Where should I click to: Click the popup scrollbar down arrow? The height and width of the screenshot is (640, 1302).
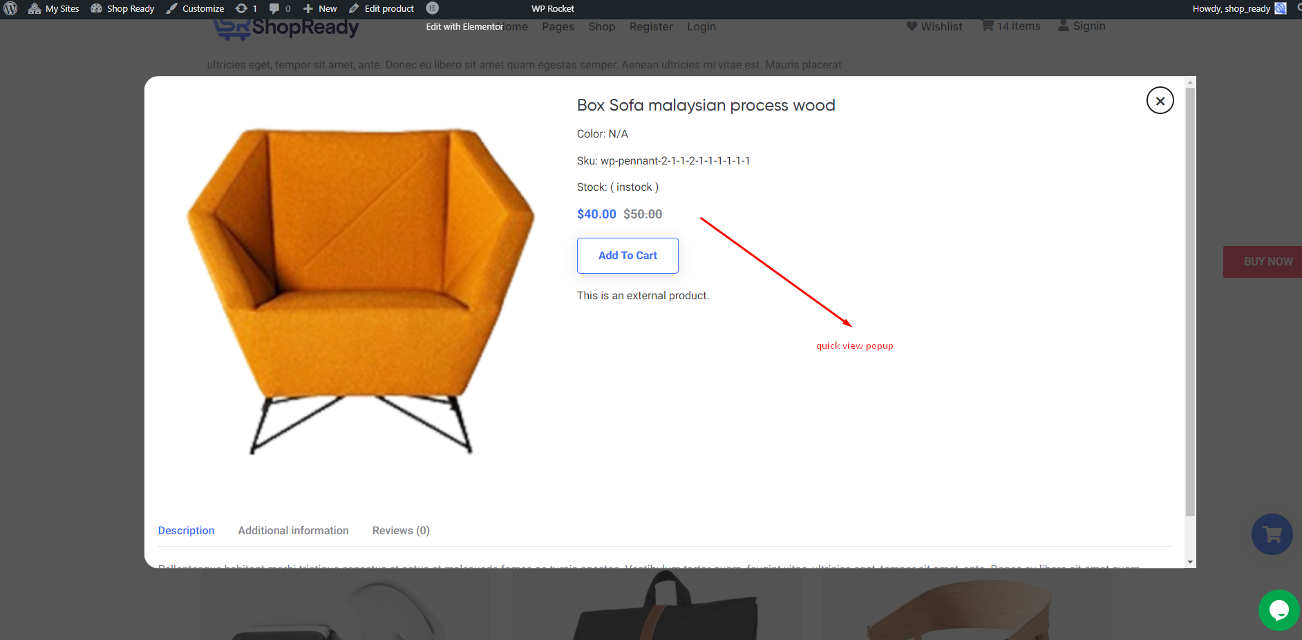coord(1190,562)
